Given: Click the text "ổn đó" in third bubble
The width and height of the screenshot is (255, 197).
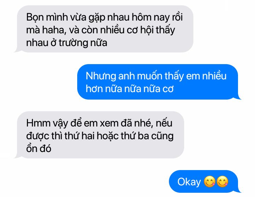Looking at the screenshot, I should click(x=39, y=148).
